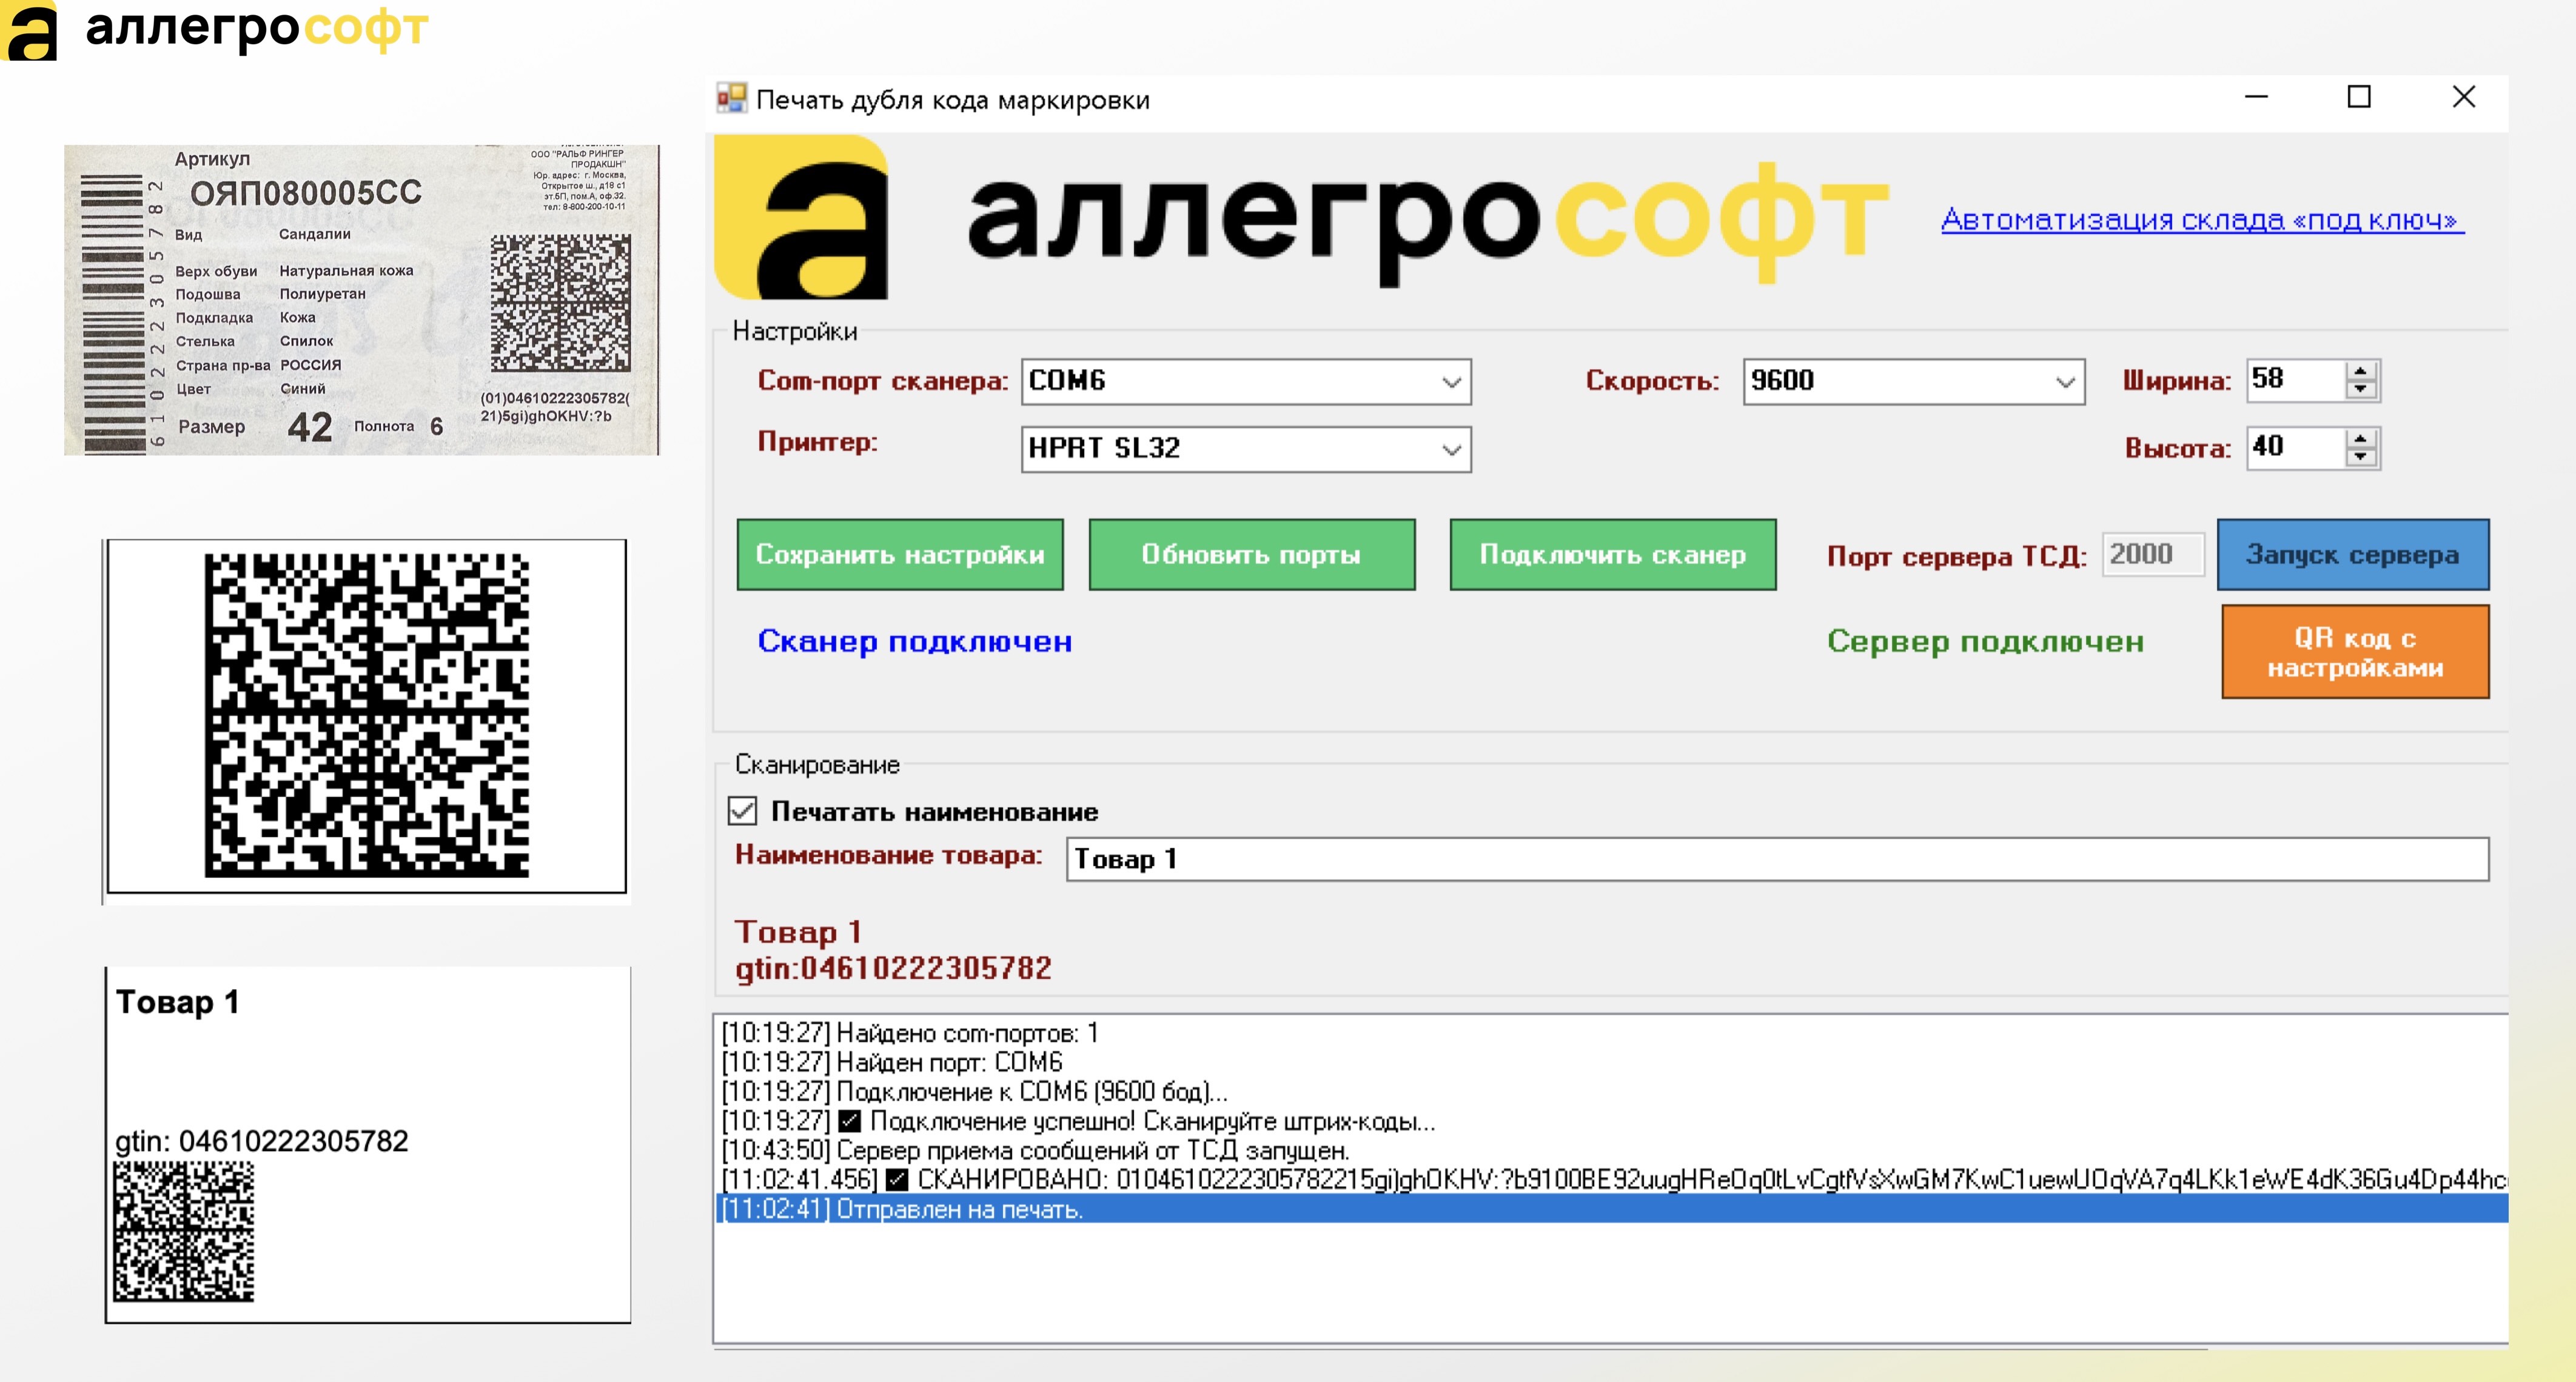Open the 'Автоматизация склада «под ключ»' link
This screenshot has height=1382, width=2576.
click(2202, 220)
